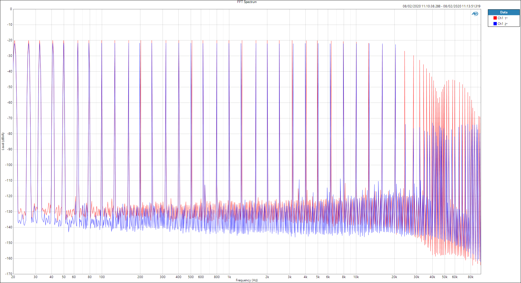This screenshot has height=283, width=521.
Task: Click the 20k tick label on the frequency axis
Action: (394, 277)
